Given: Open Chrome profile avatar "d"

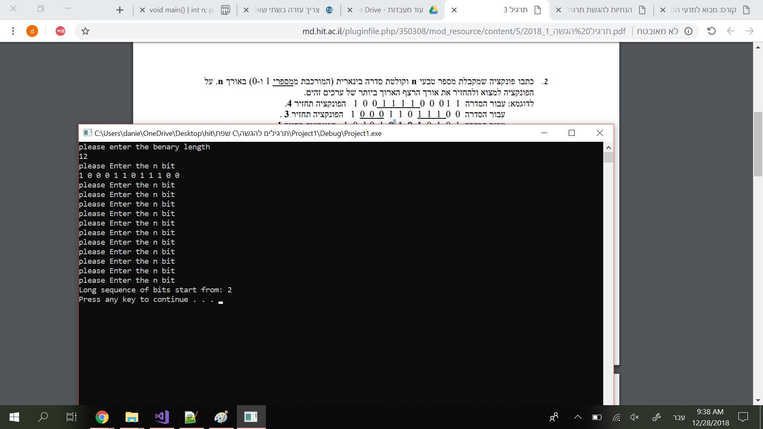Looking at the screenshot, I should (32, 31).
